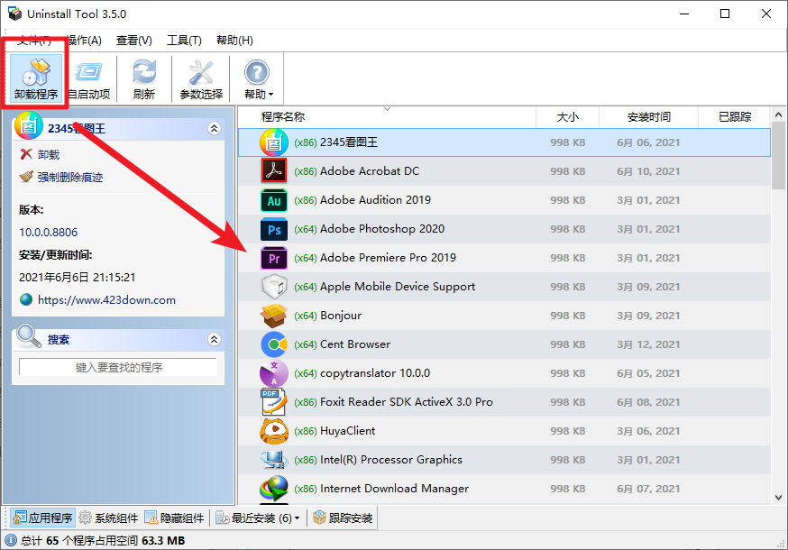Viewport: 788px width, 550px height.
Task: Open the 卸载程序 uninstaller toolbar button
Action: 36,78
